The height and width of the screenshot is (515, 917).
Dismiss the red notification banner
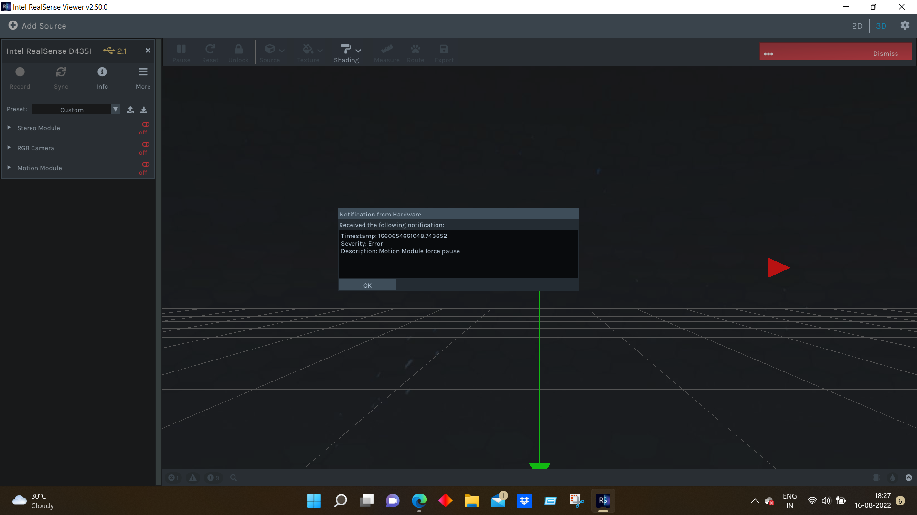(x=885, y=53)
